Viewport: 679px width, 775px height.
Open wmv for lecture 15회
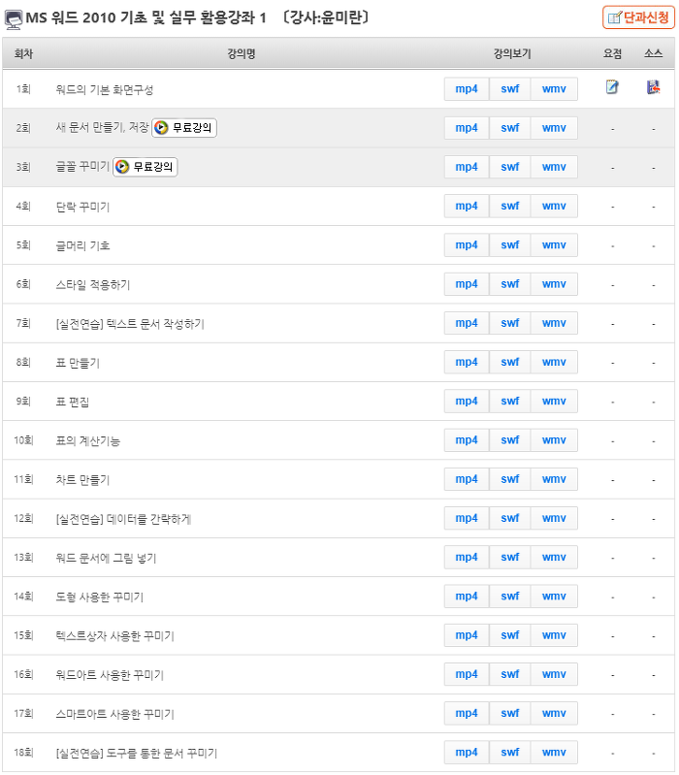point(554,635)
